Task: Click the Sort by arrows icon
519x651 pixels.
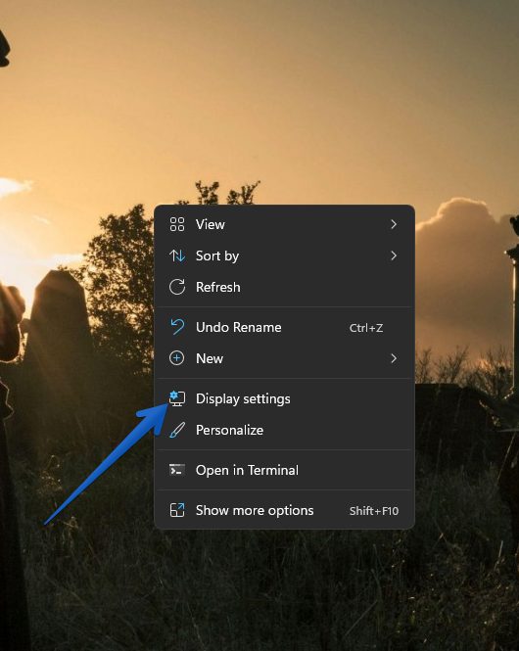Action: (177, 256)
